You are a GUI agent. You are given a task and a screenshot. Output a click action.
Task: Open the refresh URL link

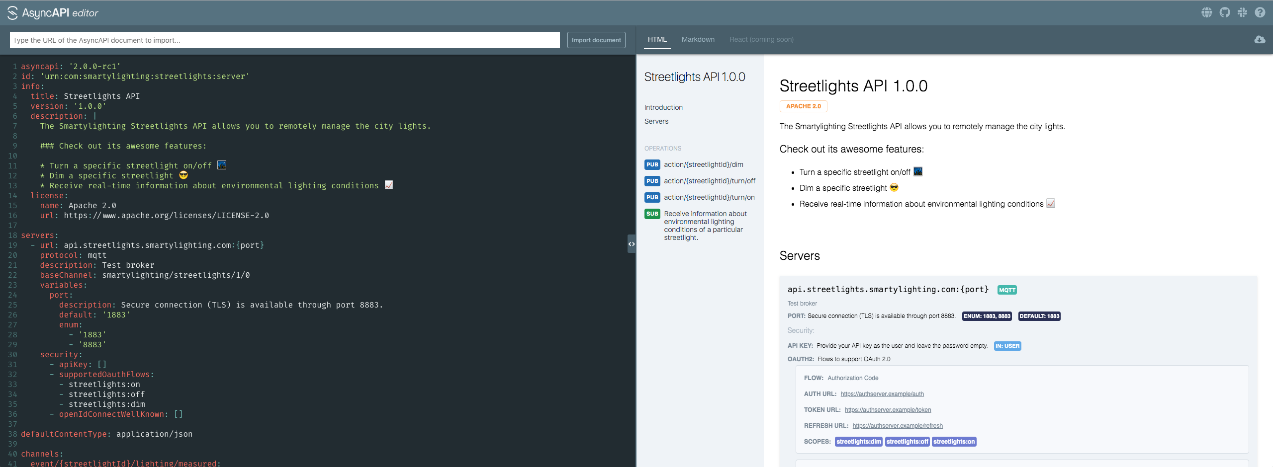click(898, 426)
